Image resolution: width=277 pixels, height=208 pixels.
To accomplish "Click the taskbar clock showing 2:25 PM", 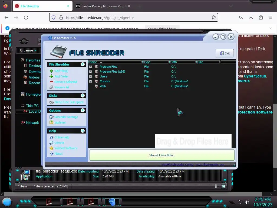I will [x=262, y=200].
